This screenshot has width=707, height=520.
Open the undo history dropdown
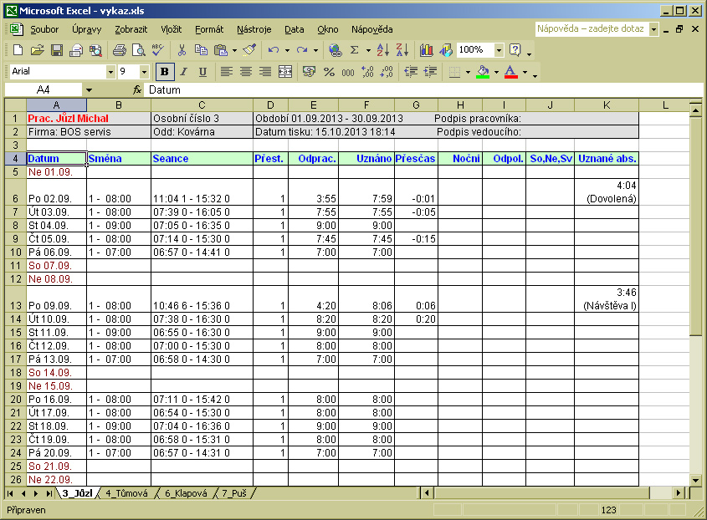point(287,50)
